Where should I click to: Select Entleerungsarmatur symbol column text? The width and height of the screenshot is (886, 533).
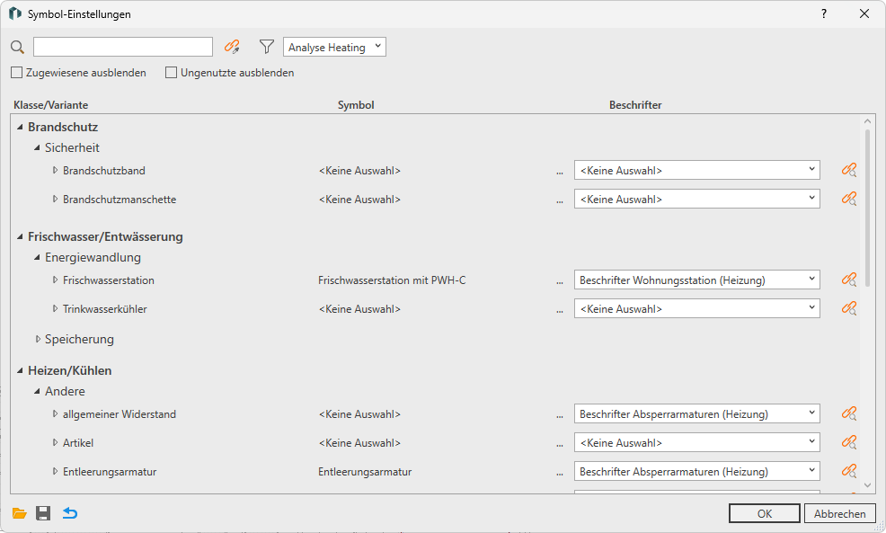click(365, 472)
